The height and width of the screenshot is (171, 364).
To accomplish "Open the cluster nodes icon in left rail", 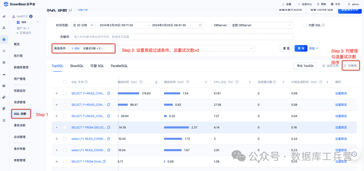I will pyautogui.click(x=4, y=28).
